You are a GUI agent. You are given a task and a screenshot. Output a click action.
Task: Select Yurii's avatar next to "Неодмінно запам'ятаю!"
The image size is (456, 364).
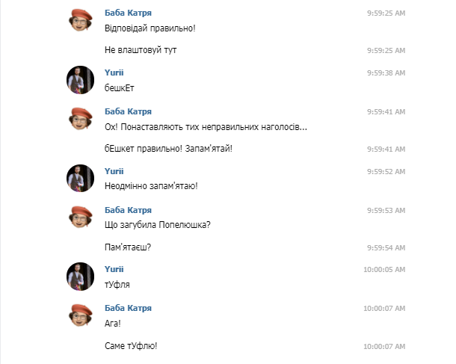(80, 179)
